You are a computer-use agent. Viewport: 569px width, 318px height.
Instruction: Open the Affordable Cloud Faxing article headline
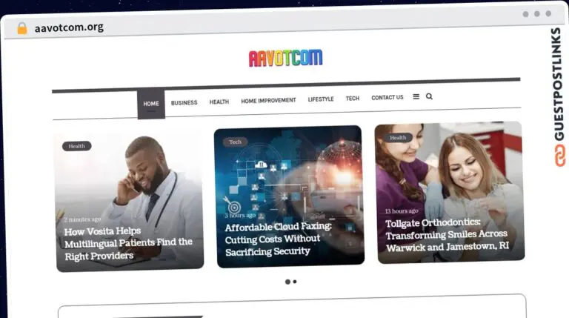(x=278, y=239)
